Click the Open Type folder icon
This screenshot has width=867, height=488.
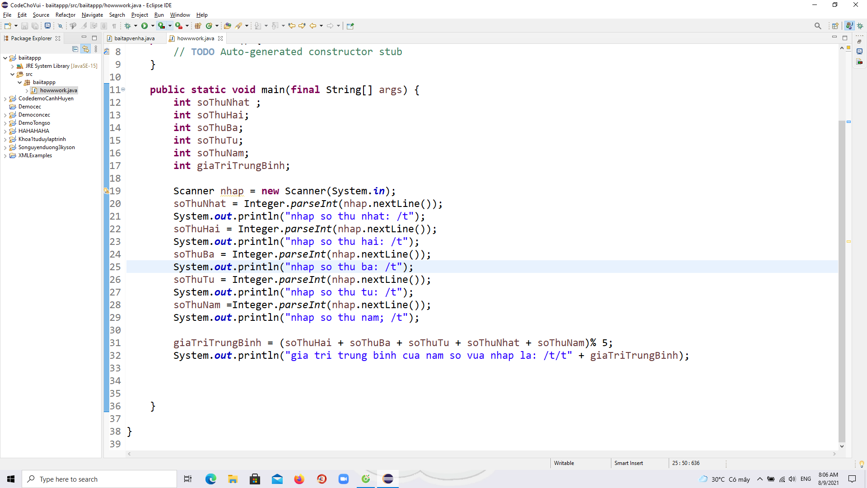coord(228,26)
